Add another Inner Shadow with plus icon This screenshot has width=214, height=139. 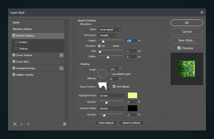[61, 55]
